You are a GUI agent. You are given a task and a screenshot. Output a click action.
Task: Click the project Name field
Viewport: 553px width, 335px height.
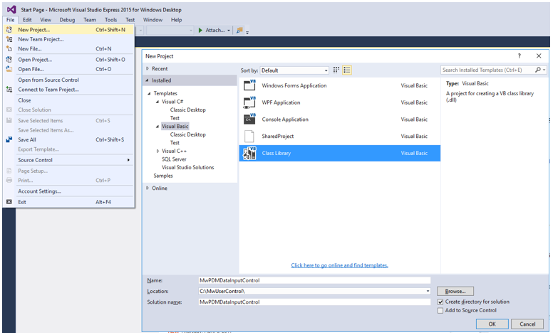314,280
